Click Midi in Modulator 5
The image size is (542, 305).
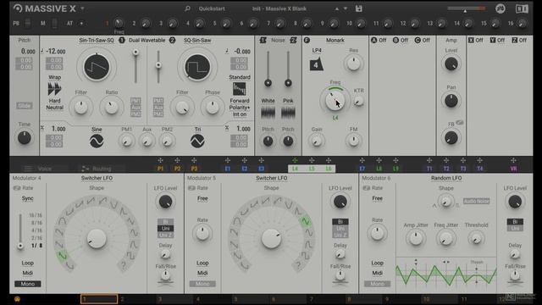(x=202, y=273)
